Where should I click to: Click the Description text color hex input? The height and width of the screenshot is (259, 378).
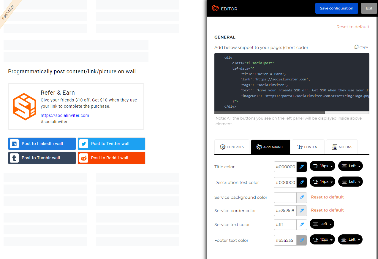[x=285, y=182]
